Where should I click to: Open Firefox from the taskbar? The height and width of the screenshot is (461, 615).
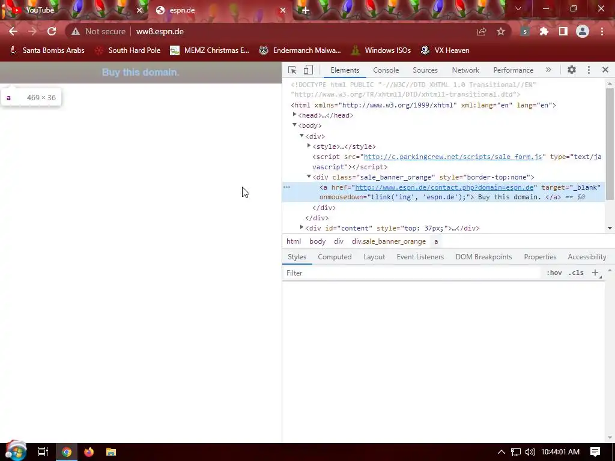point(89,452)
